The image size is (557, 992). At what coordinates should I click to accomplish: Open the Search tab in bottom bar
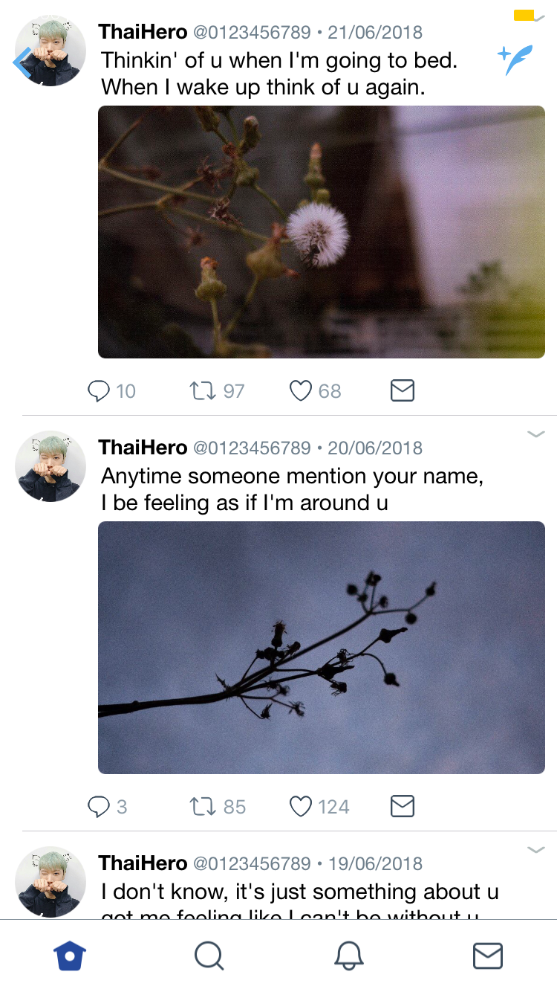tap(209, 956)
